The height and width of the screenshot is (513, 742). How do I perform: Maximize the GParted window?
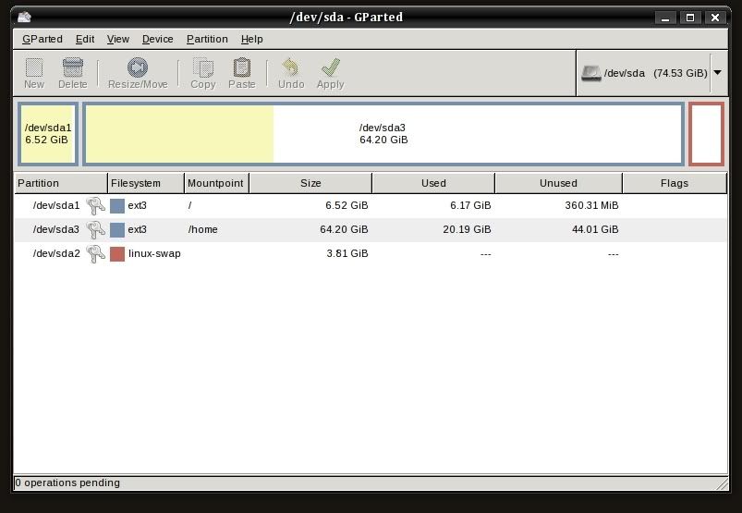690,18
